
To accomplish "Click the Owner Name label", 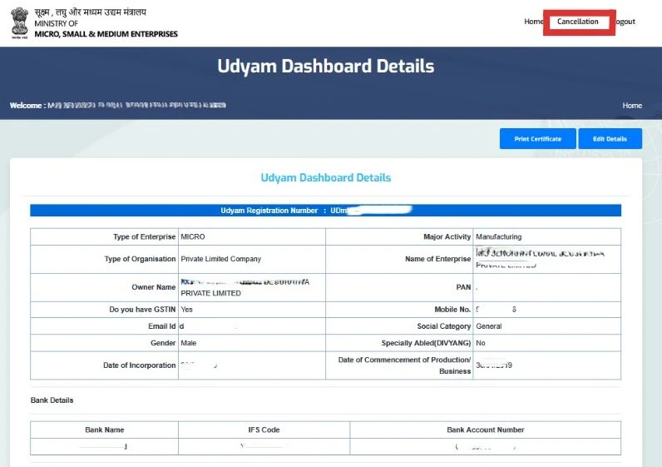I will (153, 287).
